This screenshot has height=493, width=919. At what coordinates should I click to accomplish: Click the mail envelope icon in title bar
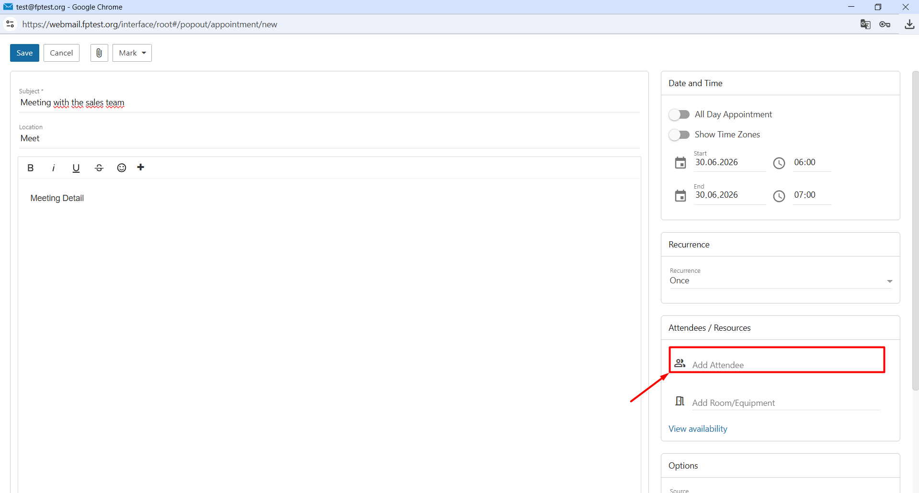click(8, 7)
